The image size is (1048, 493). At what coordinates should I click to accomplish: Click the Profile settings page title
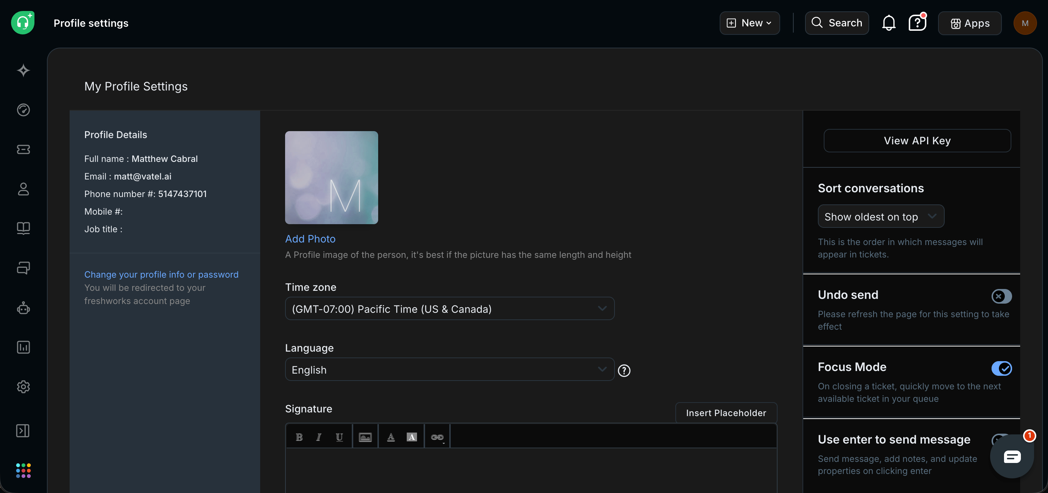[91, 23]
